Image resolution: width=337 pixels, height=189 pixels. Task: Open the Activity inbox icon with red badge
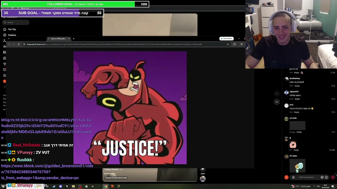click(x=4, y=70)
